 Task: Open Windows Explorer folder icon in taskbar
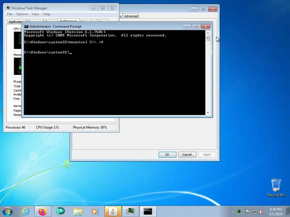coord(78,211)
